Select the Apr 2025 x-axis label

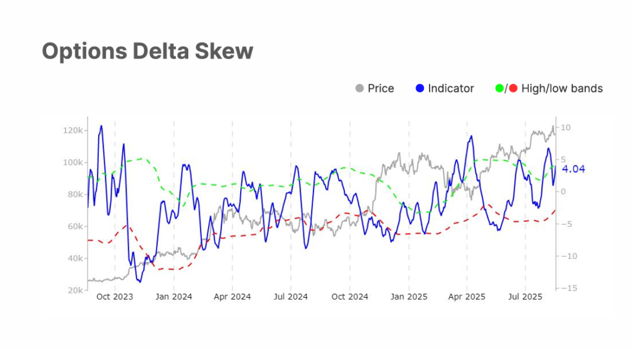pyautogui.click(x=467, y=297)
